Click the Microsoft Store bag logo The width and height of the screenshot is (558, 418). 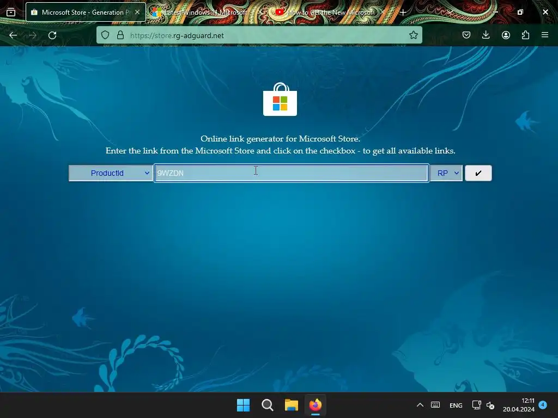coord(280,99)
